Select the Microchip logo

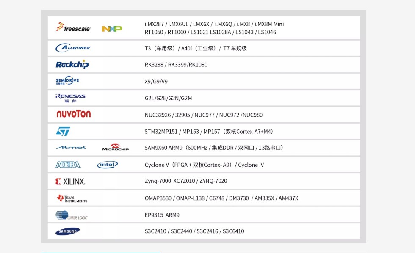tap(115, 148)
